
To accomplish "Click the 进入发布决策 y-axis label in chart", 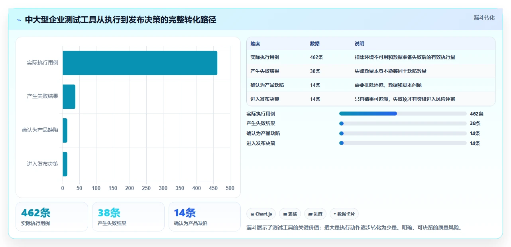I will click(43, 164).
